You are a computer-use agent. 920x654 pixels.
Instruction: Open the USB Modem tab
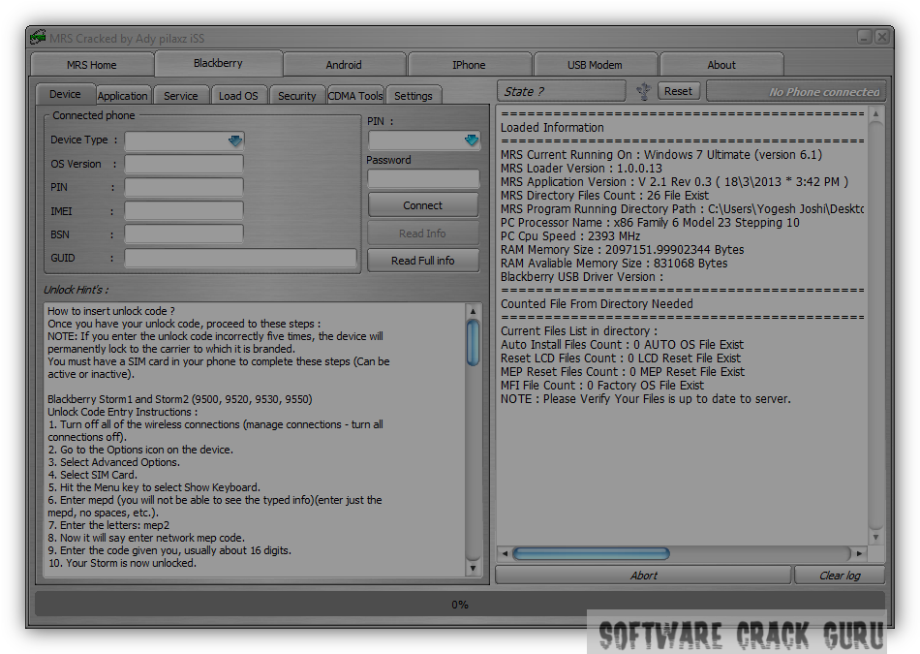(x=595, y=65)
